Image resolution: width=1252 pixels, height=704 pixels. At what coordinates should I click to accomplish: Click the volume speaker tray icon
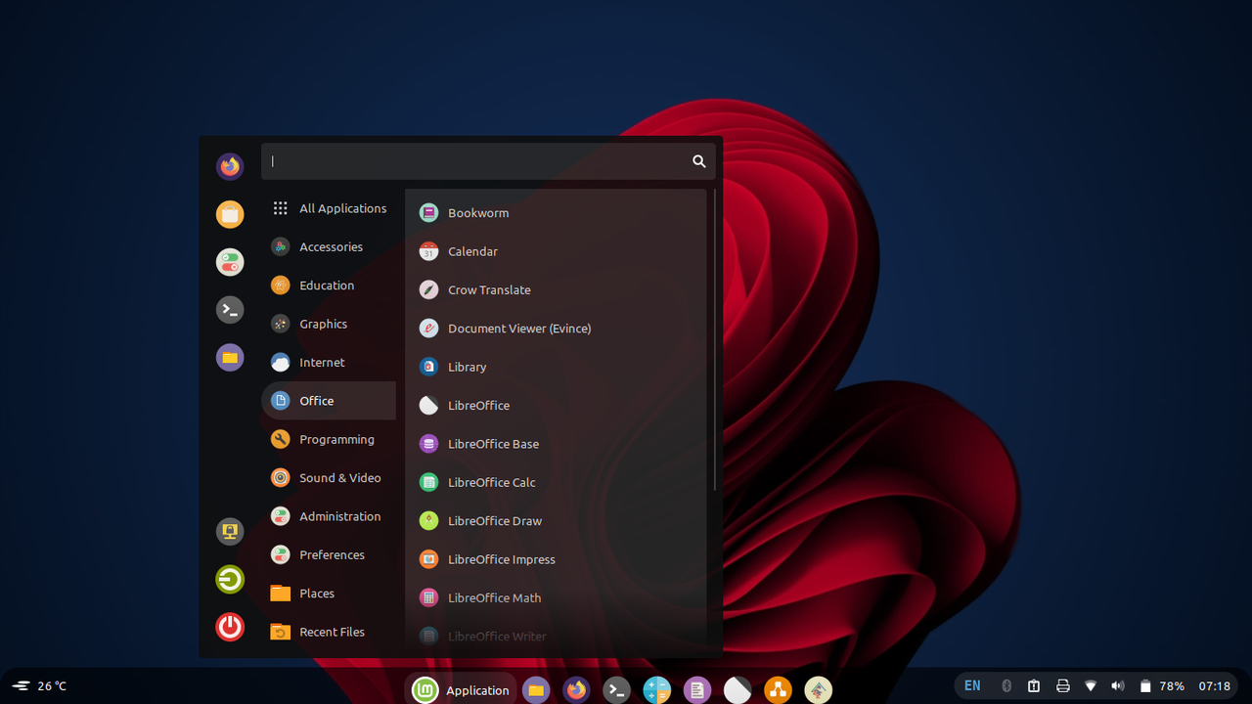coord(1118,686)
